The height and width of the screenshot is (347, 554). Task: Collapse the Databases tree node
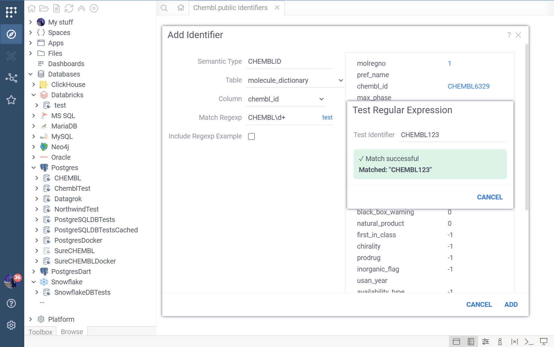coord(30,74)
